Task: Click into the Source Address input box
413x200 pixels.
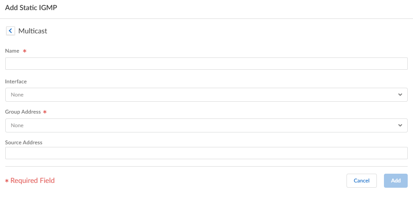Action: click(206, 153)
